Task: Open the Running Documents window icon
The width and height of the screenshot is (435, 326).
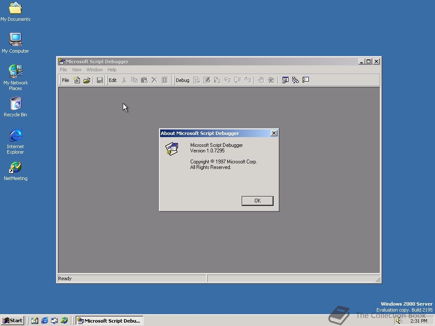Action: click(x=285, y=80)
